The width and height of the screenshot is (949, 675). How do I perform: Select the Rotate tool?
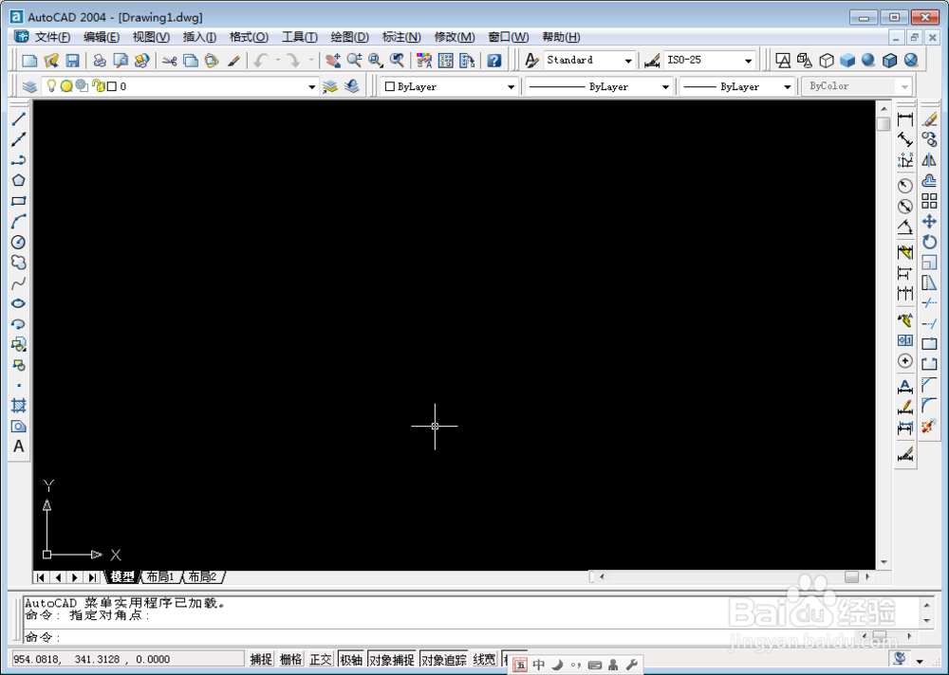pyautogui.click(x=930, y=242)
